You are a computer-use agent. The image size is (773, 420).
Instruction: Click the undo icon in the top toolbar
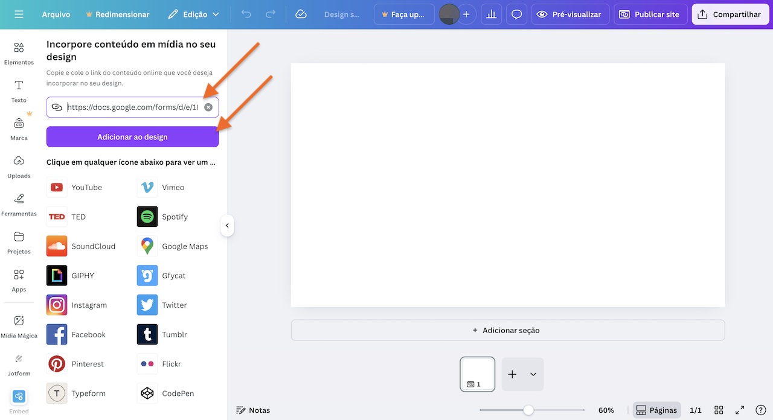tap(246, 13)
